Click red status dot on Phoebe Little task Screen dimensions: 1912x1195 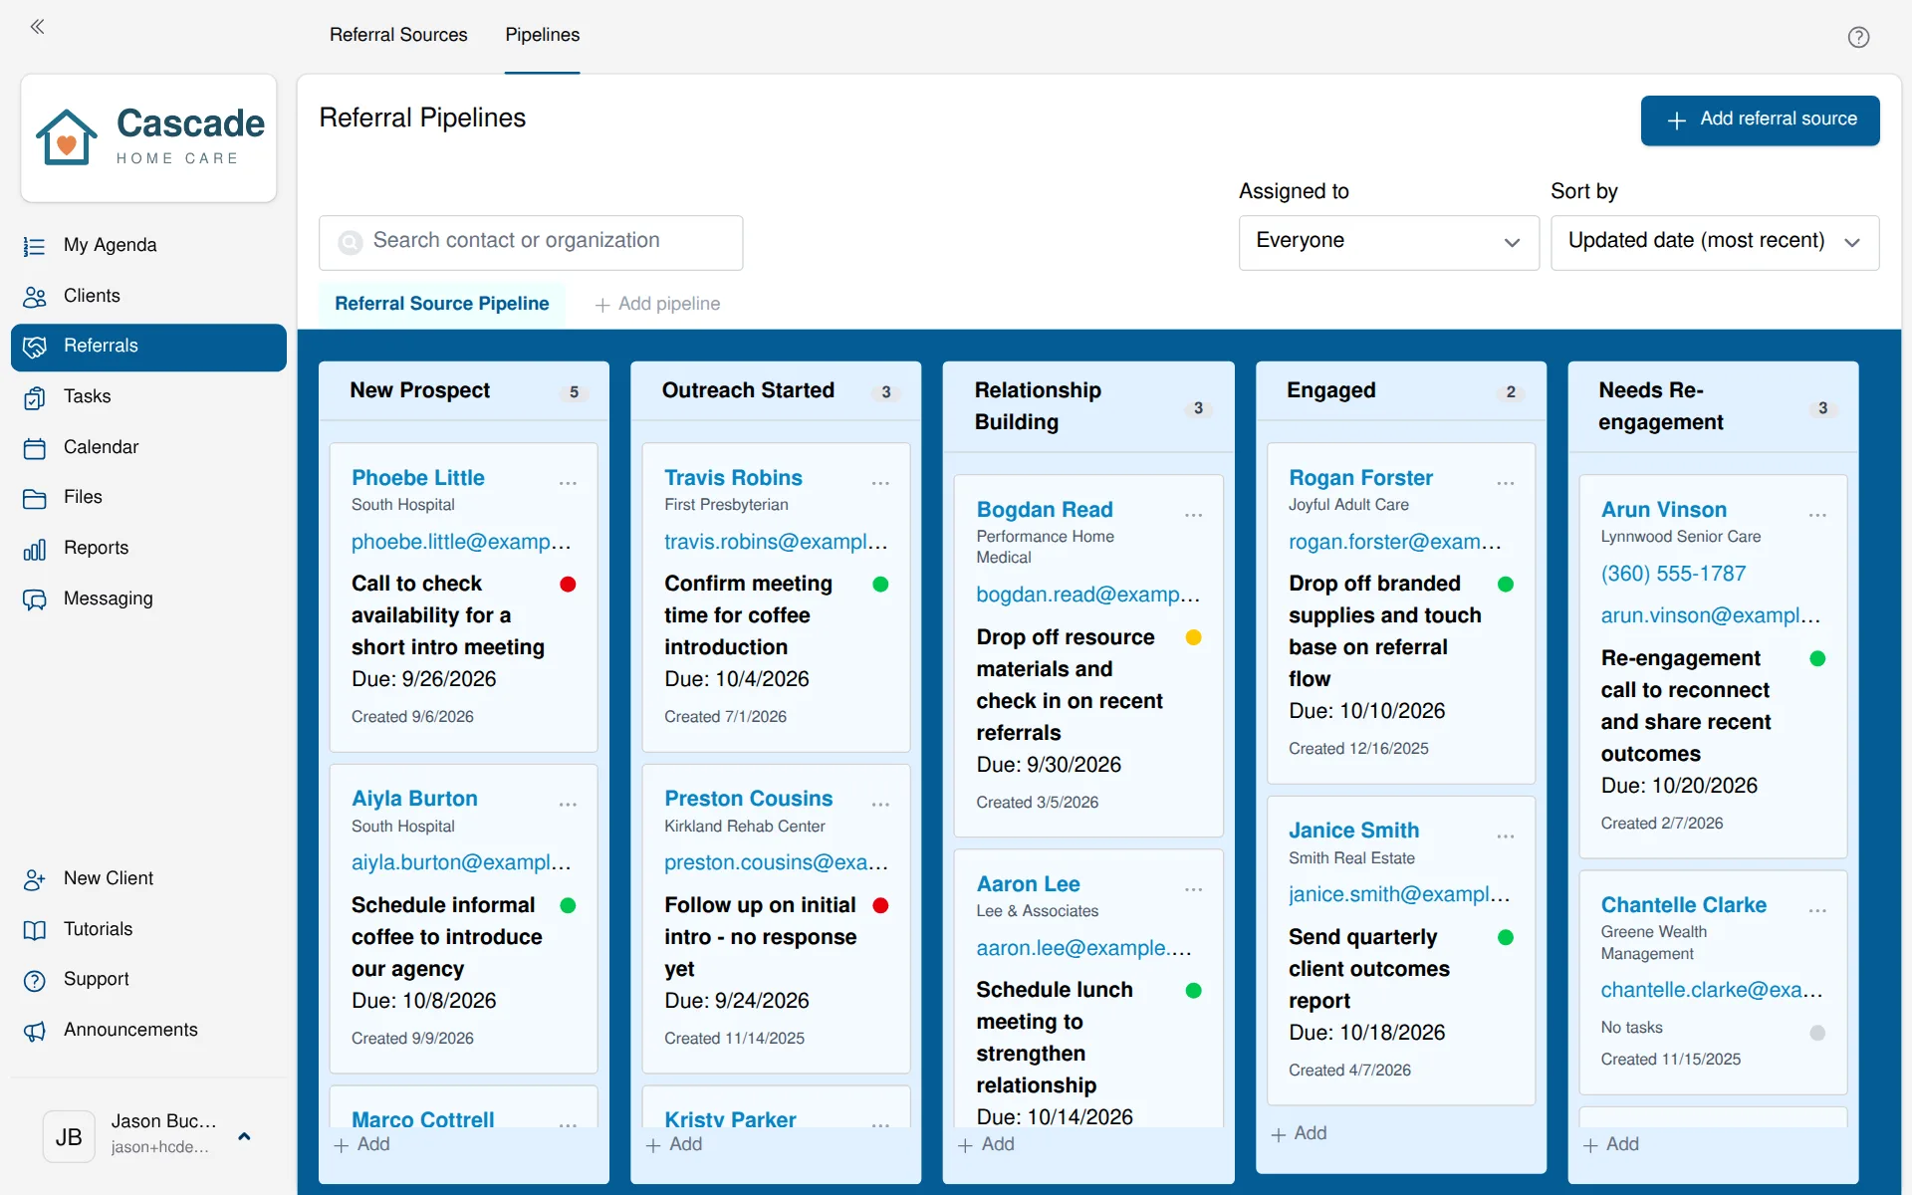568,585
